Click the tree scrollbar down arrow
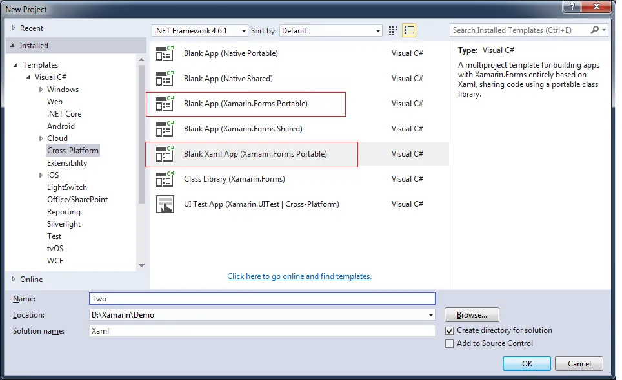The image size is (622, 380). (141, 265)
